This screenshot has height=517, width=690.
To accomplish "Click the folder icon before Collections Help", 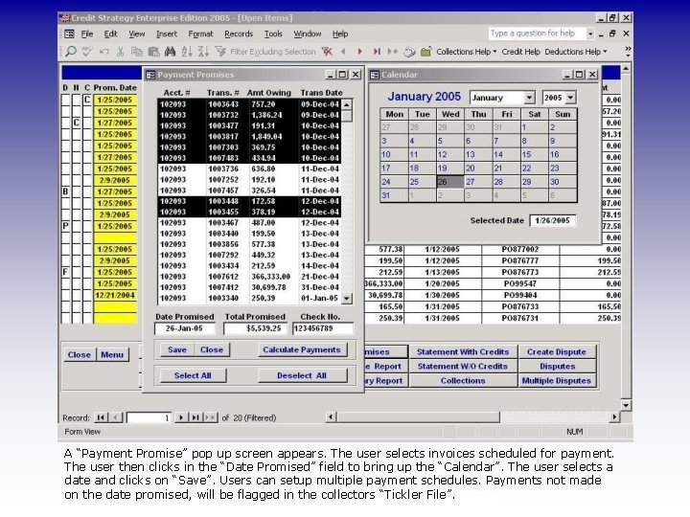I will pos(425,52).
